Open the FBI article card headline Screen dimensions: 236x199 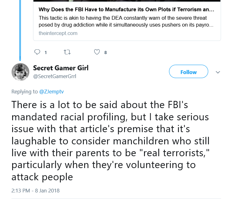click(126, 9)
